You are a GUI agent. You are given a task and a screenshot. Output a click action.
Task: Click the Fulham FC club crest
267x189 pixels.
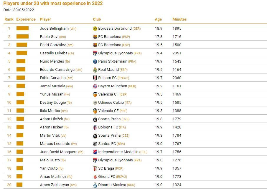(x=95, y=78)
